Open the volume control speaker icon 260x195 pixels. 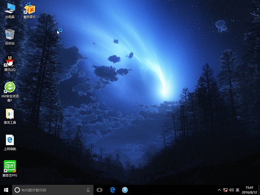pyautogui.click(x=231, y=190)
